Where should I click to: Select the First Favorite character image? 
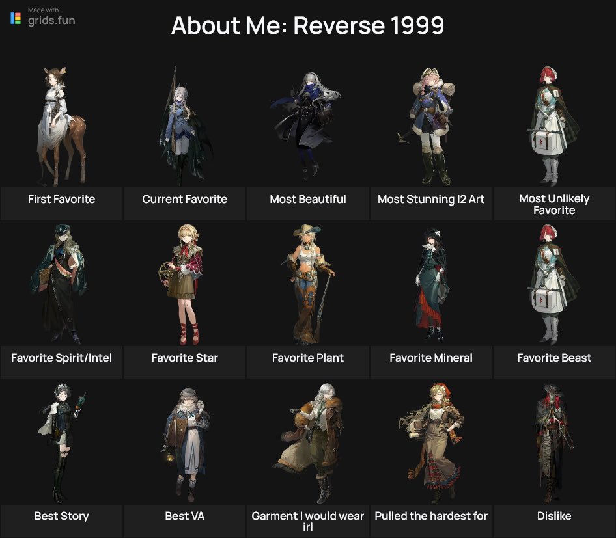[x=62, y=126]
